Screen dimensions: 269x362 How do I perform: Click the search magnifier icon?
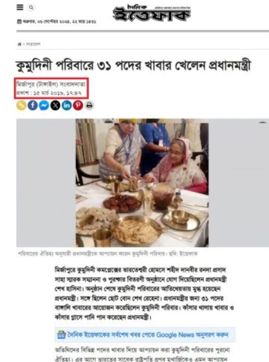point(31,8)
